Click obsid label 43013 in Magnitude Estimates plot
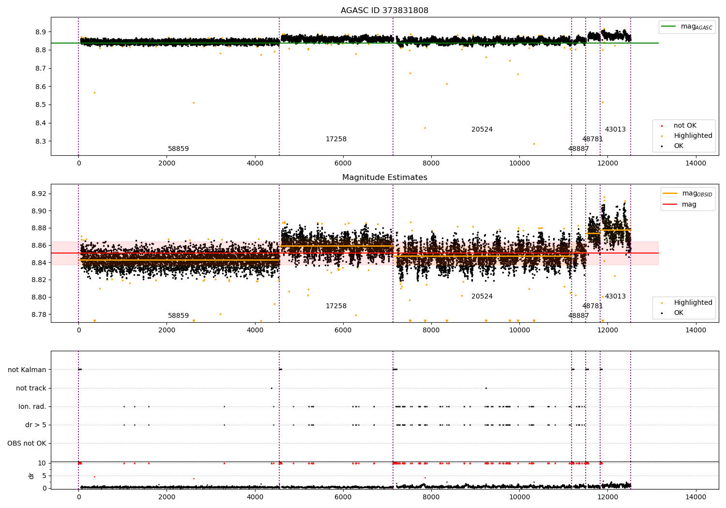Viewport: 726px width, 508px height. (615, 297)
